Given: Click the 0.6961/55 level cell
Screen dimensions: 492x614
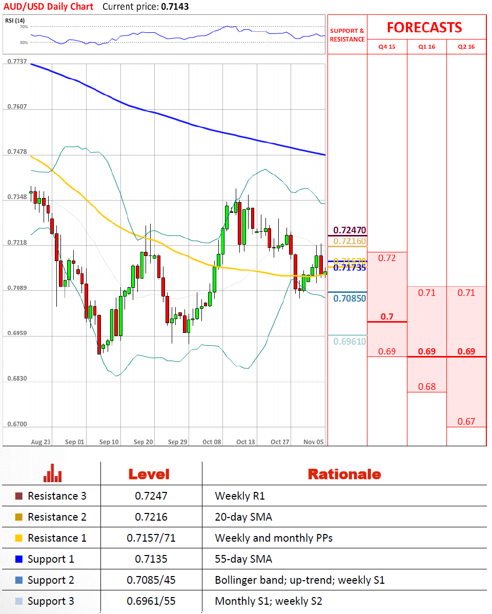Looking at the screenshot, I should (151, 601).
